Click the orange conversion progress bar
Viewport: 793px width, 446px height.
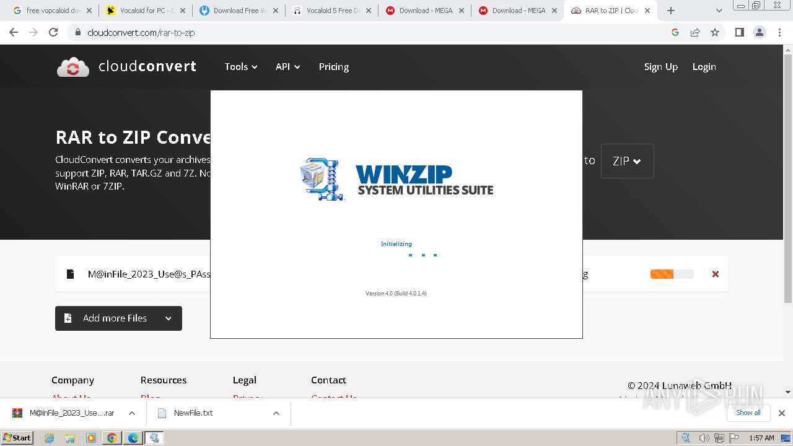(672, 274)
